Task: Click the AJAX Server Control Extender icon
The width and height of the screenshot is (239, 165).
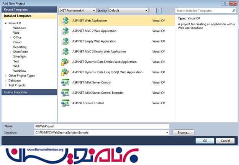Action: [x=65, y=93]
